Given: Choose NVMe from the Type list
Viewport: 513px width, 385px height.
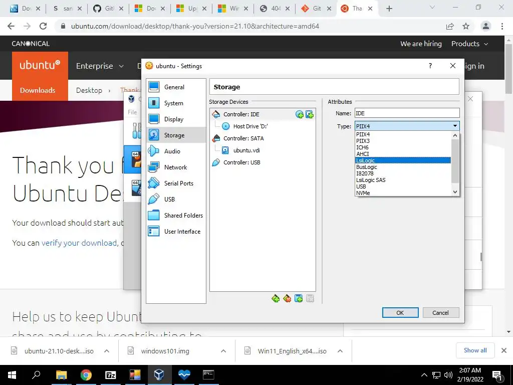Looking at the screenshot, I should click(x=403, y=193).
